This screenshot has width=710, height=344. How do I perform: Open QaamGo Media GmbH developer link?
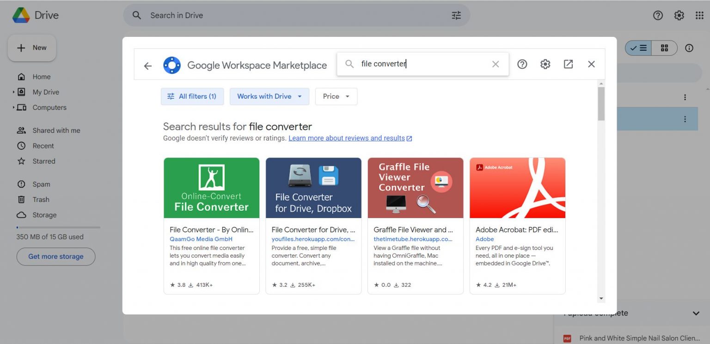coord(201,239)
